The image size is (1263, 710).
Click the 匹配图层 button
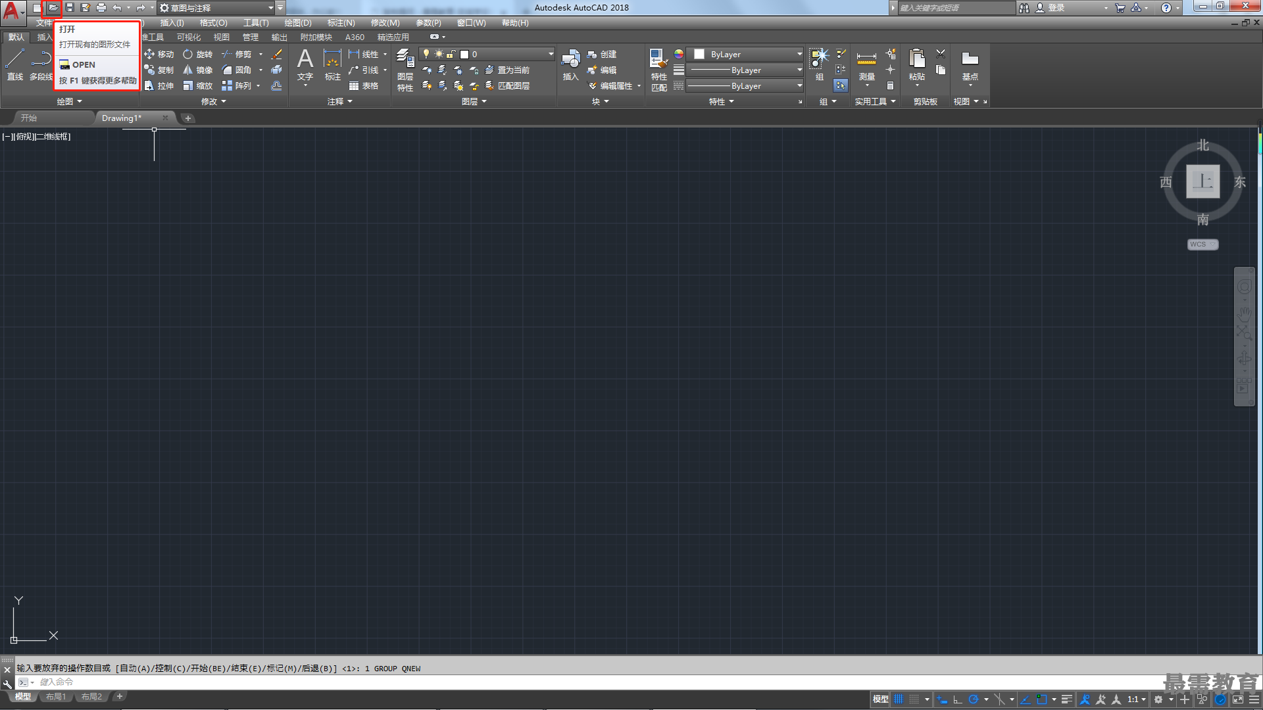507,86
